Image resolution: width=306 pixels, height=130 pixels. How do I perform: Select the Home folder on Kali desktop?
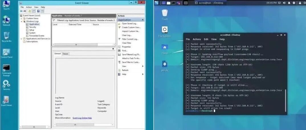[x=165, y=49]
